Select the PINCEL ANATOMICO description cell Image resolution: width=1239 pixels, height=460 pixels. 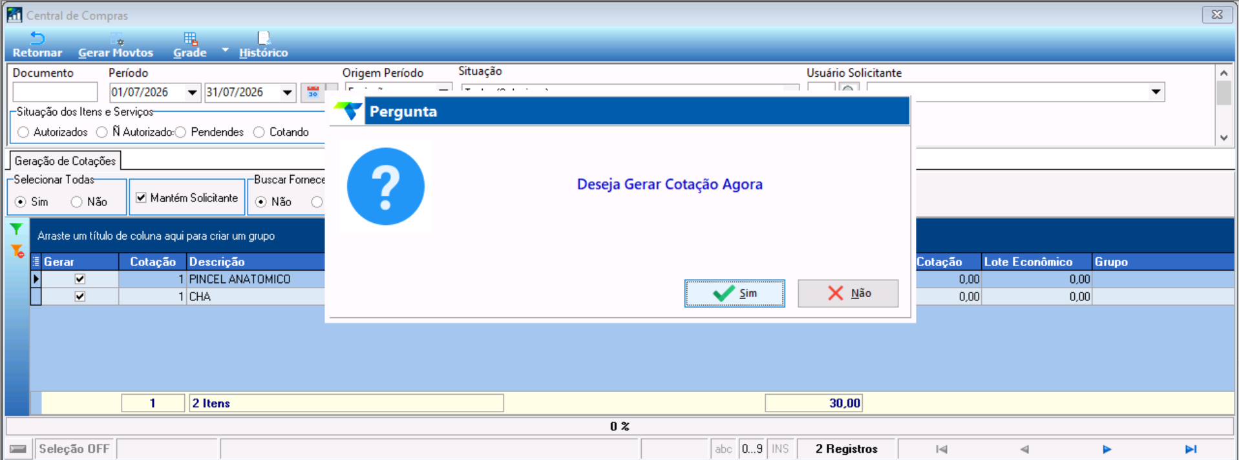256,279
